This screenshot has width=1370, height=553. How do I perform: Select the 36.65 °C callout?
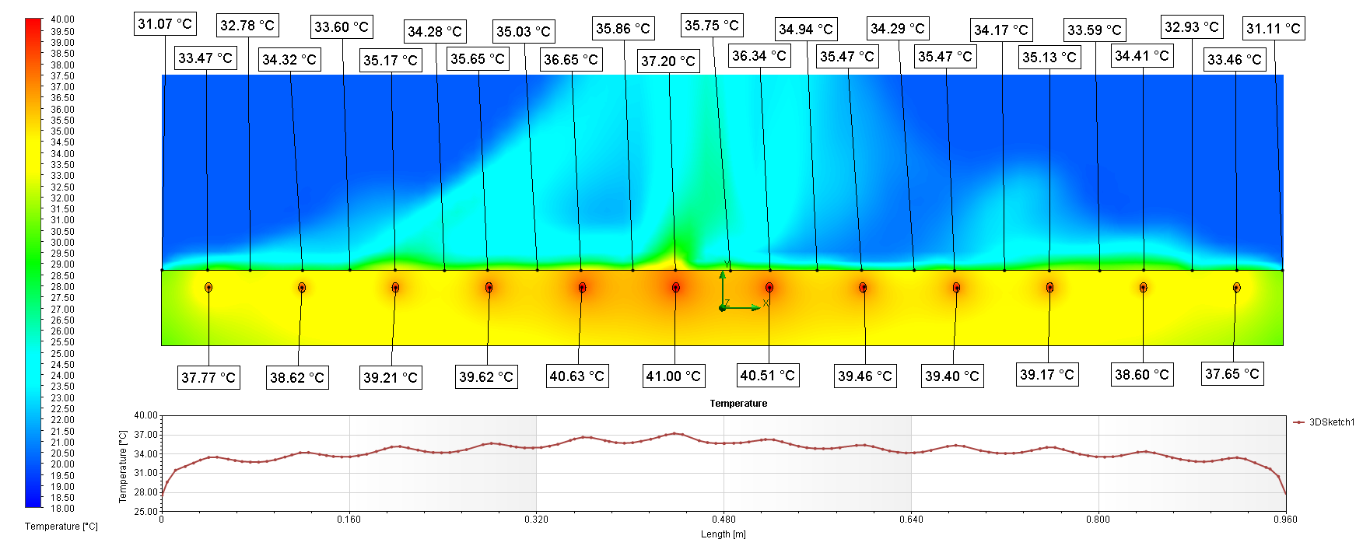point(571,59)
